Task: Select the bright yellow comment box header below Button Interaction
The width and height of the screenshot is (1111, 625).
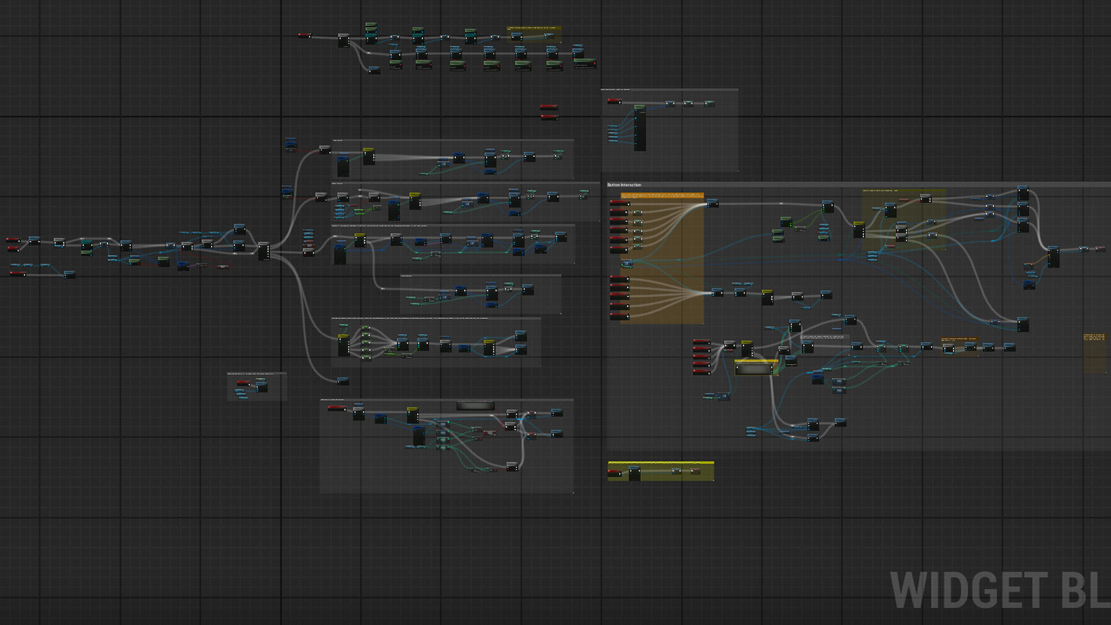Action: pos(660,463)
